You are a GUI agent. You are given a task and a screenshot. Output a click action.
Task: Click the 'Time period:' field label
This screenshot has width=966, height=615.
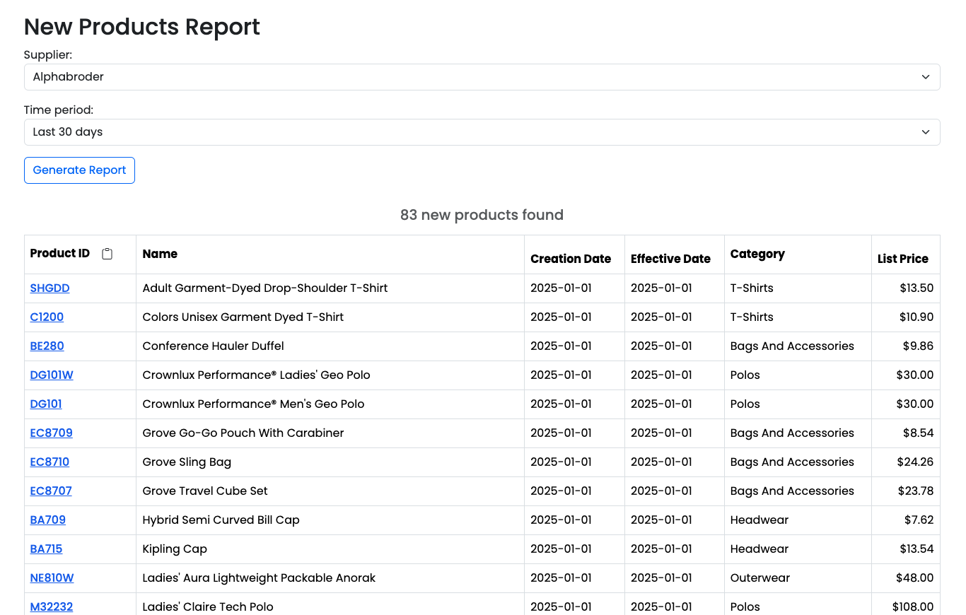pyautogui.click(x=59, y=110)
